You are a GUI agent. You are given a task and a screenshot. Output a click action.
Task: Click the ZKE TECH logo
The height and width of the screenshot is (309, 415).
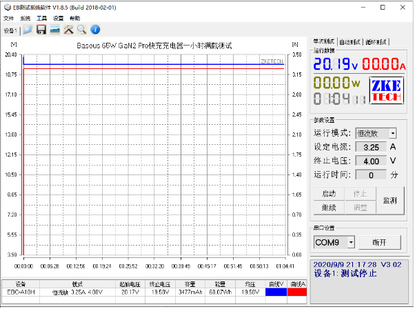pyautogui.click(x=387, y=90)
